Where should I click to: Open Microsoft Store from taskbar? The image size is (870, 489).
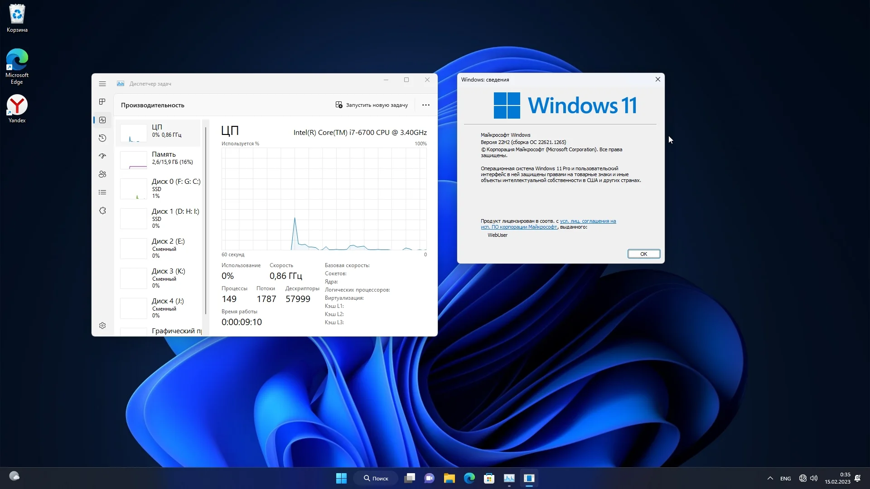[489, 478]
